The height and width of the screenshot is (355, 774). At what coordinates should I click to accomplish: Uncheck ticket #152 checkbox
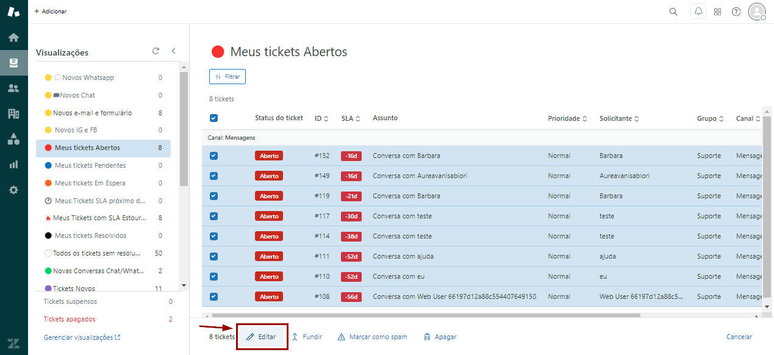pyautogui.click(x=213, y=156)
